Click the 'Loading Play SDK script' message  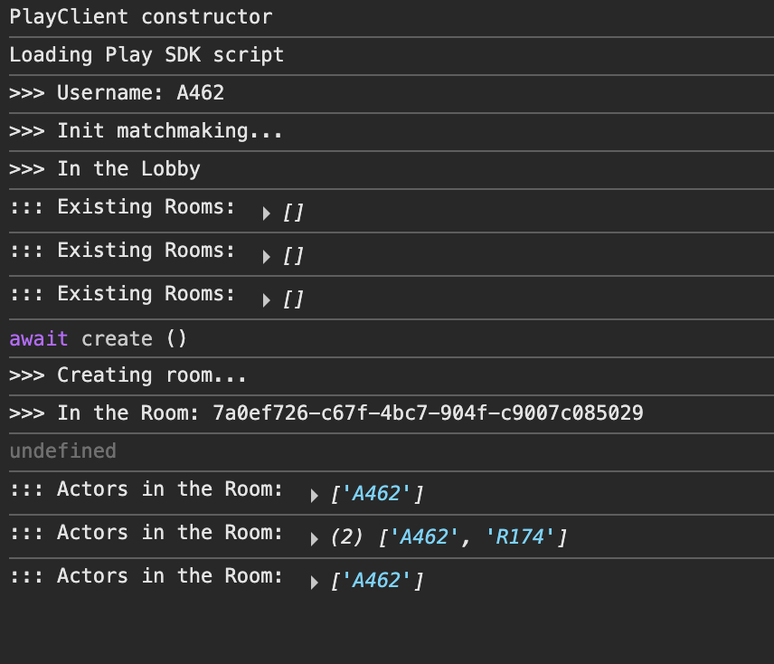(146, 54)
